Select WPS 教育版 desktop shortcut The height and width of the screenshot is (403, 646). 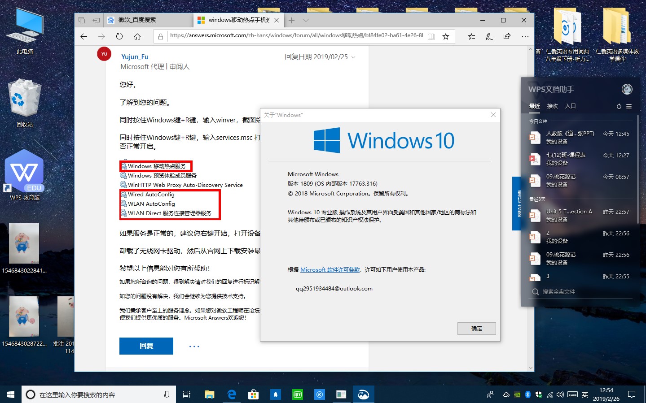25,176
